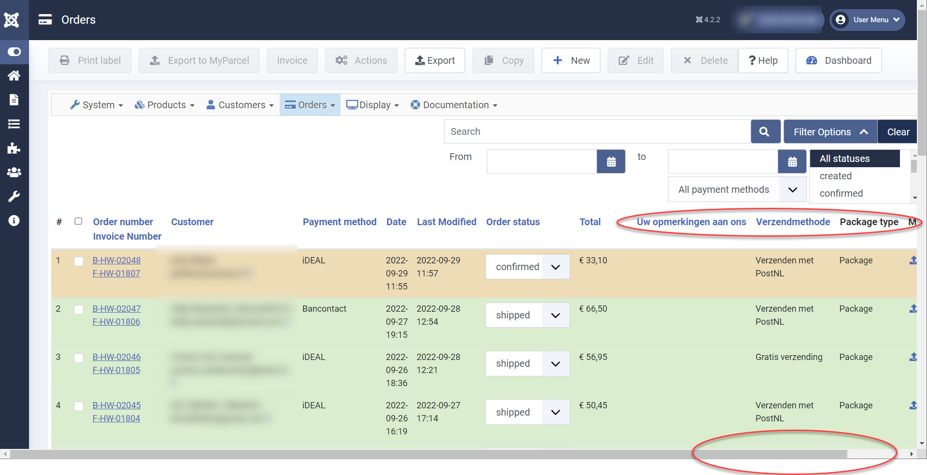This screenshot has height=475, width=927.
Task: Open the Products menu
Action: click(x=165, y=105)
